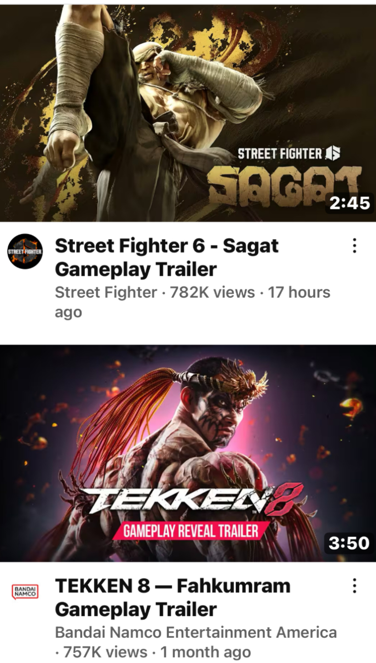Open the Bandai Namco channel avatar
The width and height of the screenshot is (376, 663).
(25, 591)
